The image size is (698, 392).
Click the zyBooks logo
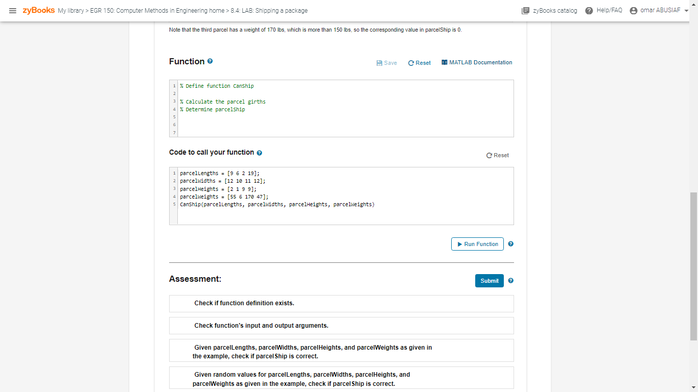[x=38, y=10]
